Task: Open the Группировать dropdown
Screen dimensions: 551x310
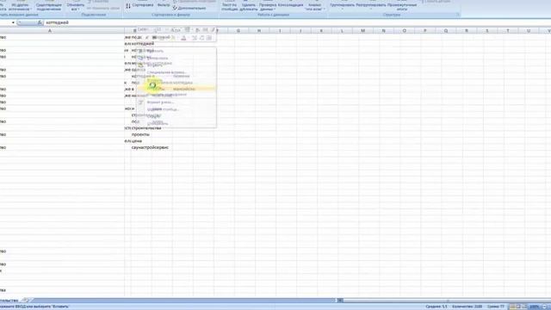Action: tap(343, 6)
